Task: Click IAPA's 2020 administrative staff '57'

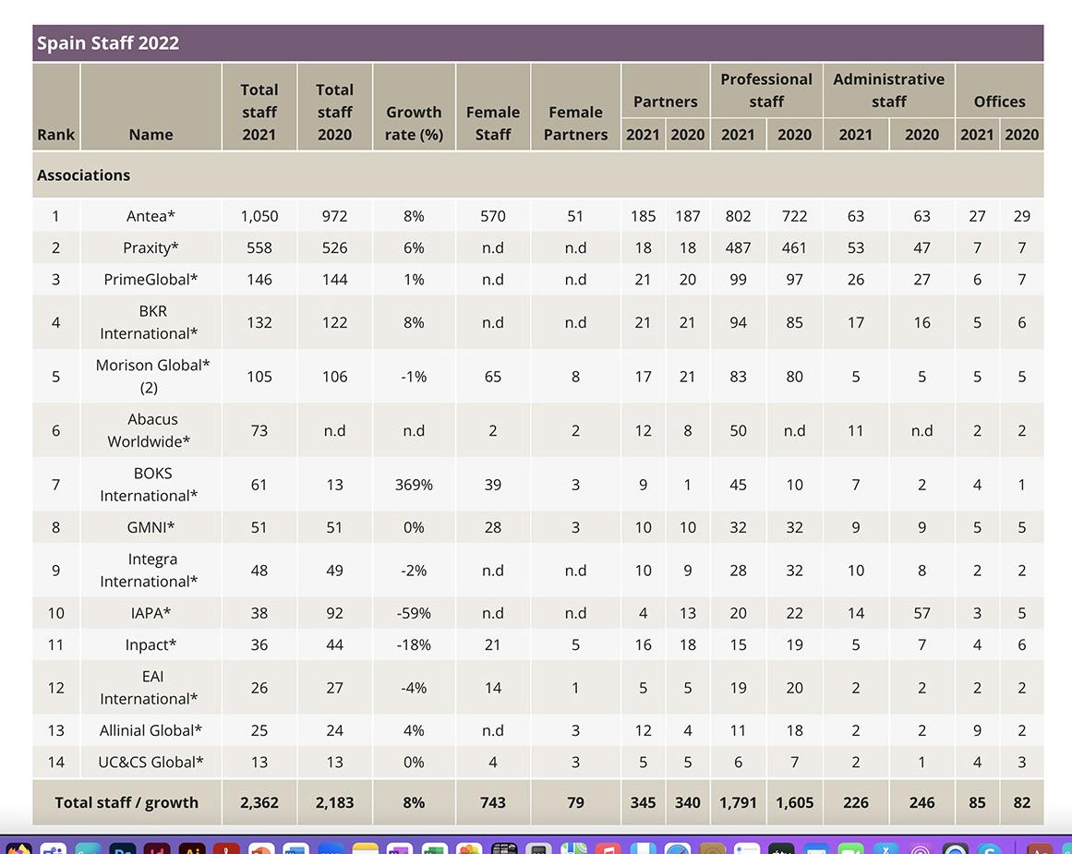Action: 921,613
